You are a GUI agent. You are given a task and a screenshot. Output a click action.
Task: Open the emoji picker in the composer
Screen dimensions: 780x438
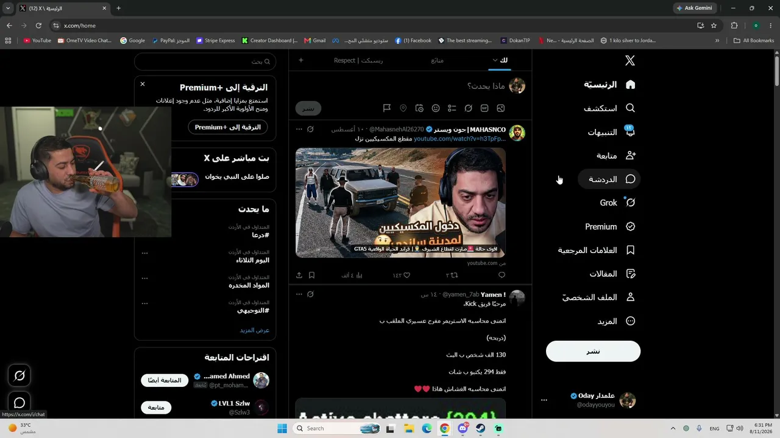[x=436, y=108]
